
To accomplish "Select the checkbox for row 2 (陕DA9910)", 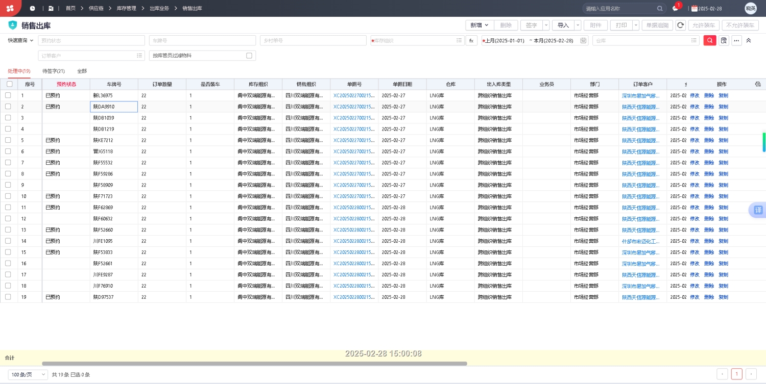I will pos(8,107).
